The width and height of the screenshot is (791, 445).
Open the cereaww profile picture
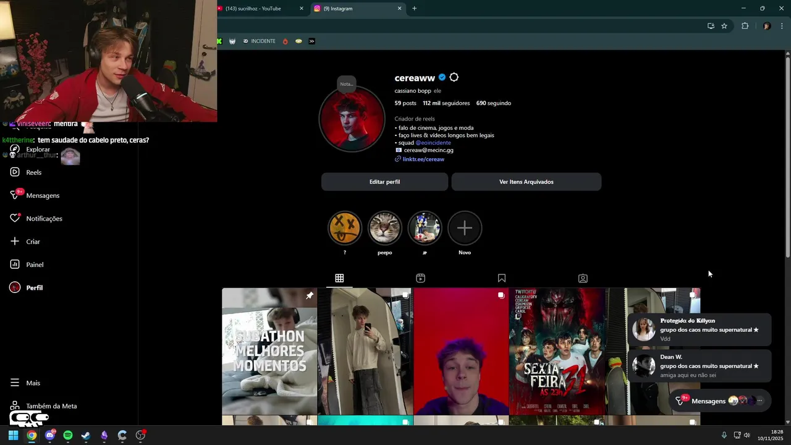tap(352, 119)
